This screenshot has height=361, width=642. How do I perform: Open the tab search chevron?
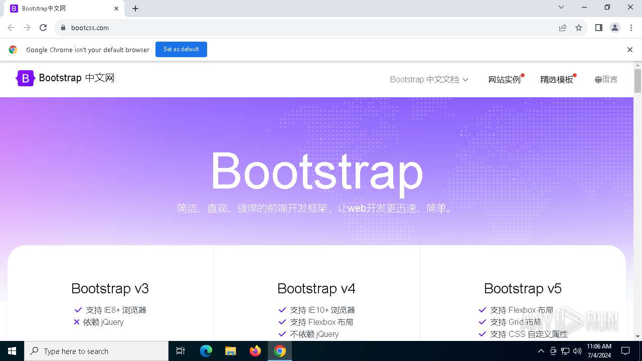561,7
